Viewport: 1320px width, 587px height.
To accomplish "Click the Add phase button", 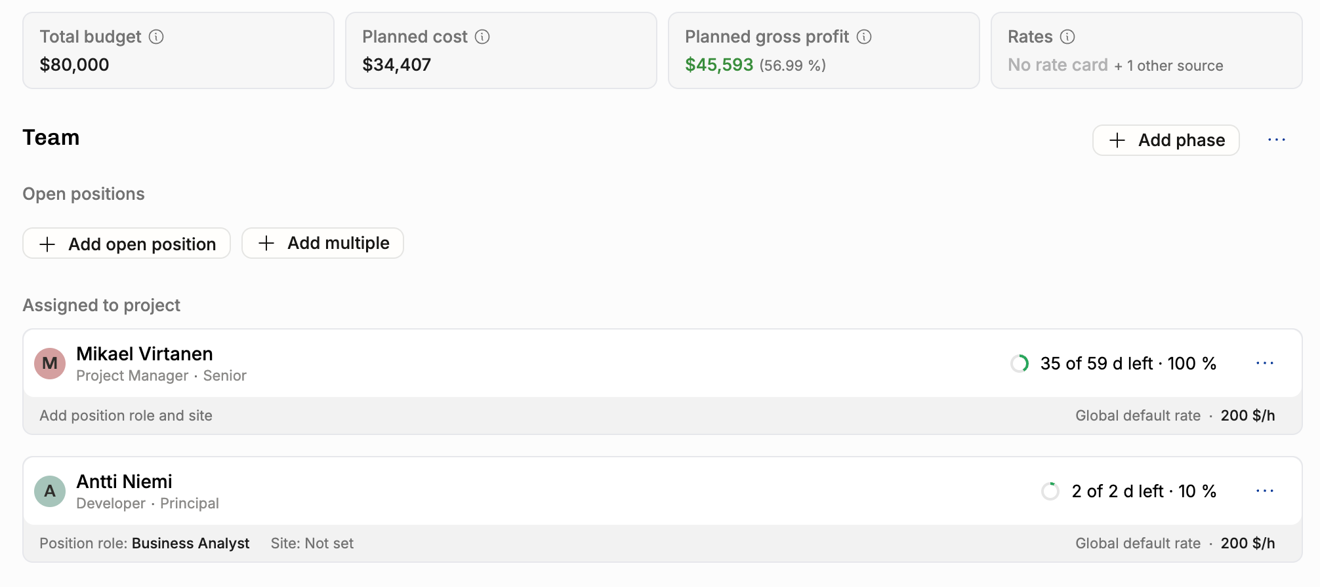I will 1166,140.
